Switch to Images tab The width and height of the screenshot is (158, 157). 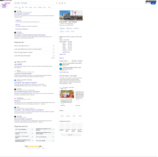pyautogui.click(x=31, y=7)
